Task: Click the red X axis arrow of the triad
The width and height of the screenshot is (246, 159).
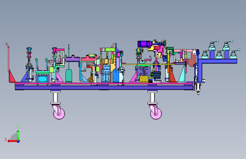Action: pos(12,141)
